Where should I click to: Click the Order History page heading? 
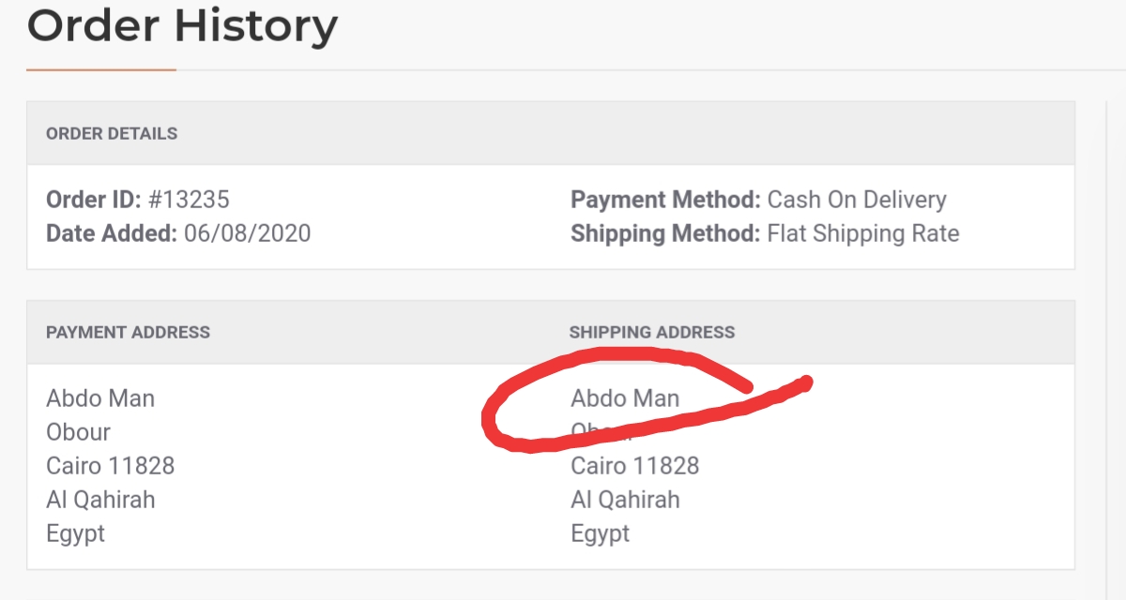[182, 26]
